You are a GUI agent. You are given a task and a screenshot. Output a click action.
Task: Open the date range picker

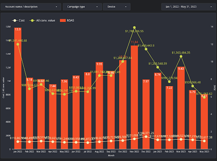tap(189, 7)
